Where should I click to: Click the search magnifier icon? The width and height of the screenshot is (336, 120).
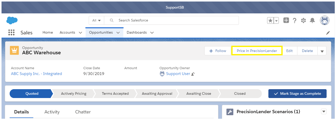tap(111, 20)
